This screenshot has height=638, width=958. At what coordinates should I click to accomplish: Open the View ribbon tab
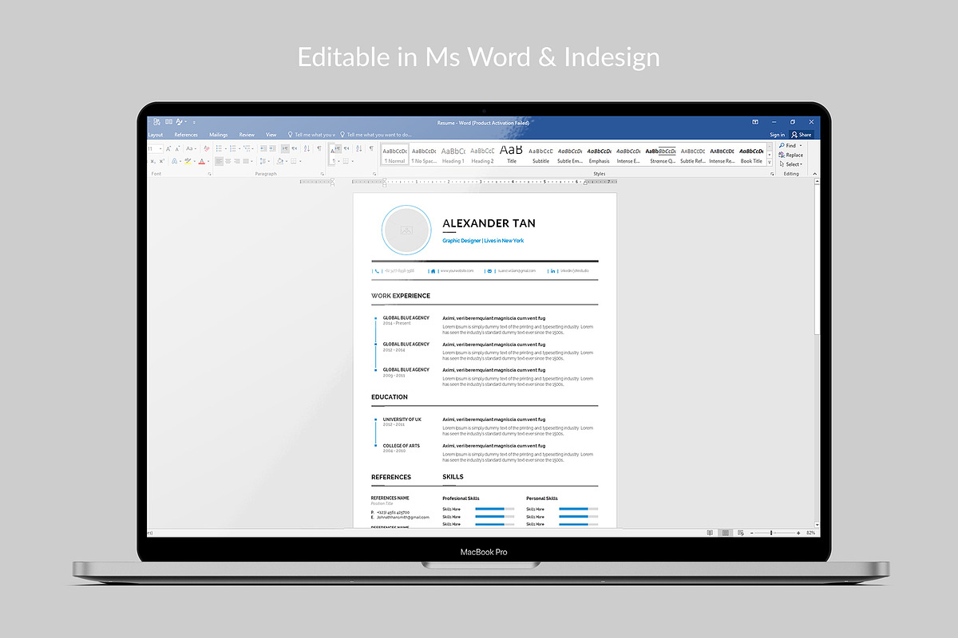[x=271, y=135]
